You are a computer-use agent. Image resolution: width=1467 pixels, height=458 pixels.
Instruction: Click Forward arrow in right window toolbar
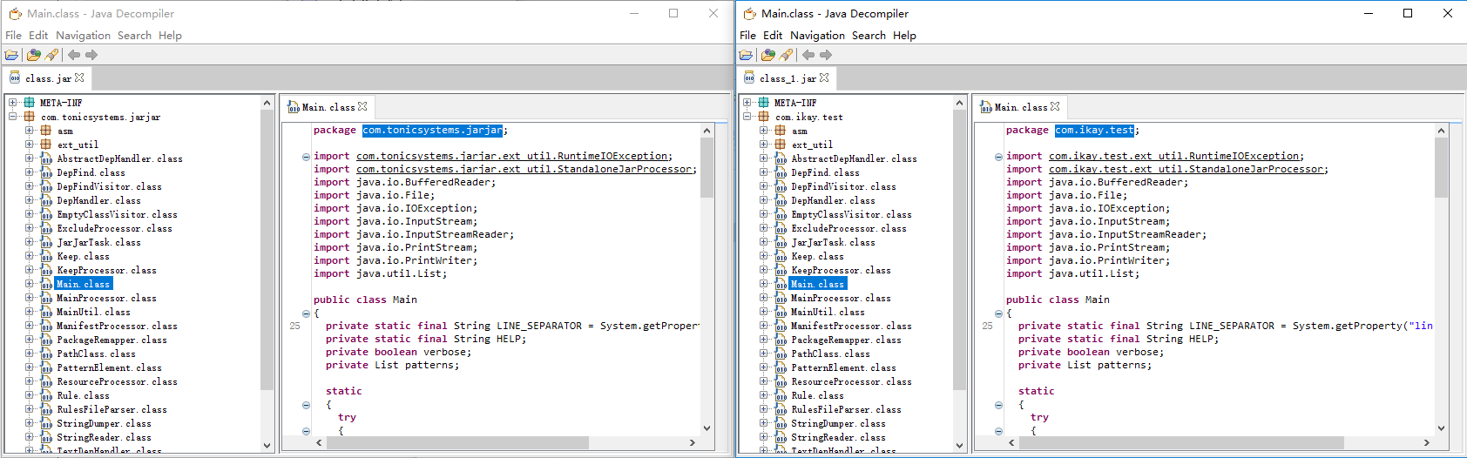coord(826,55)
